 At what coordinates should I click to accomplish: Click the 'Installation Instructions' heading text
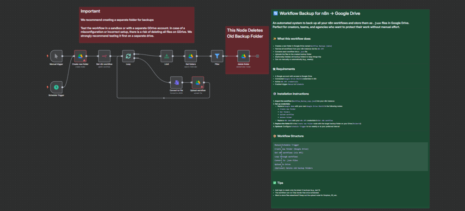[293, 94]
